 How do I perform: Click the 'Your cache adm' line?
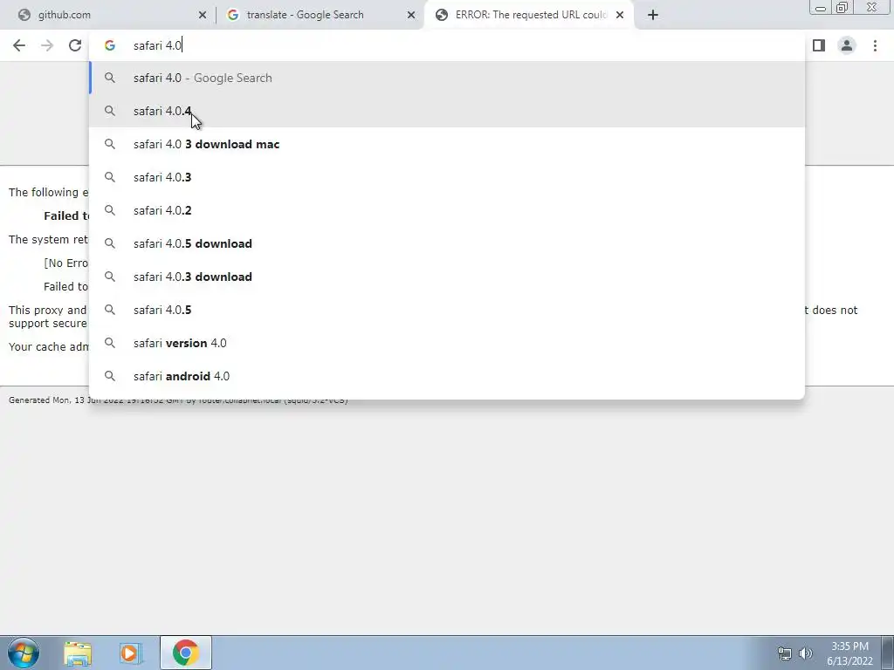point(49,347)
